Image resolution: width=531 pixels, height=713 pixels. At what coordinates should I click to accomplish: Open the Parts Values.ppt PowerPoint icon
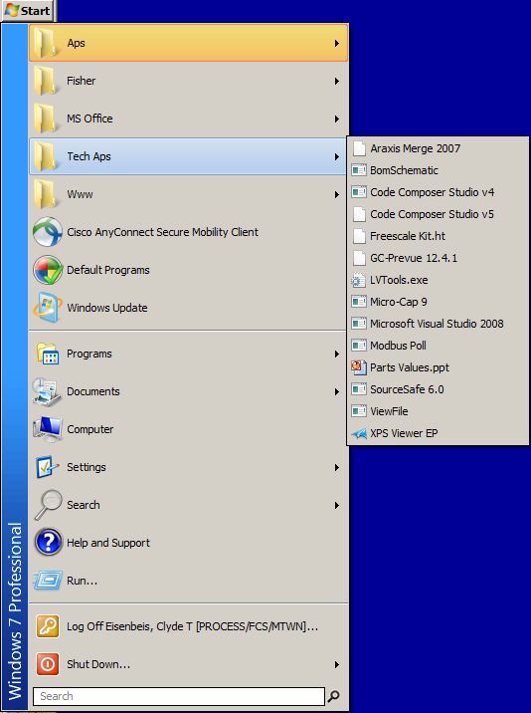[359, 367]
